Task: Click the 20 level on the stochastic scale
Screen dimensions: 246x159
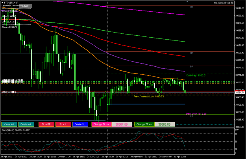Action: (x=236, y=149)
